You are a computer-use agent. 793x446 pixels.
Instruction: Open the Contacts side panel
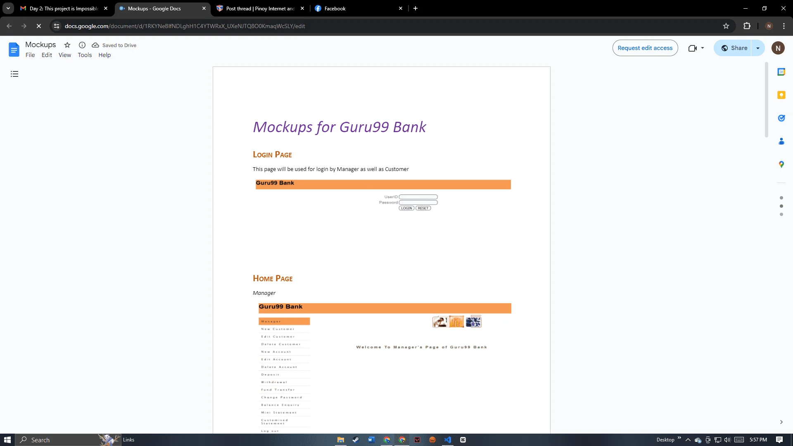781,141
